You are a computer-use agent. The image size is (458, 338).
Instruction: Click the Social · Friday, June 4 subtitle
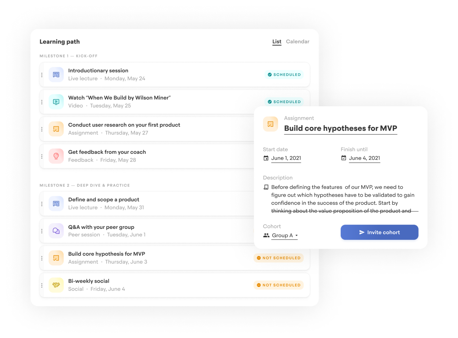96,289
